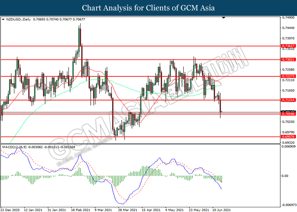Click the chart title banner text
The image size is (297, 212).
coord(148,8)
